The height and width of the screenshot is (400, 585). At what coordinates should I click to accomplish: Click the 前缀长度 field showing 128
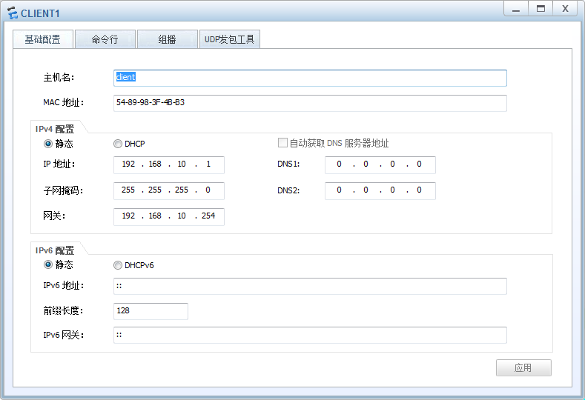coord(151,311)
